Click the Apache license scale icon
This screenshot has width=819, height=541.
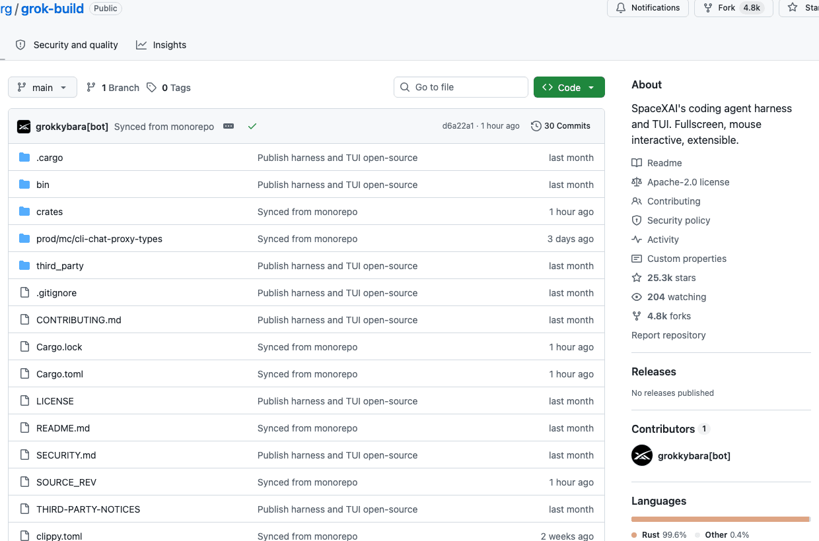[637, 182]
